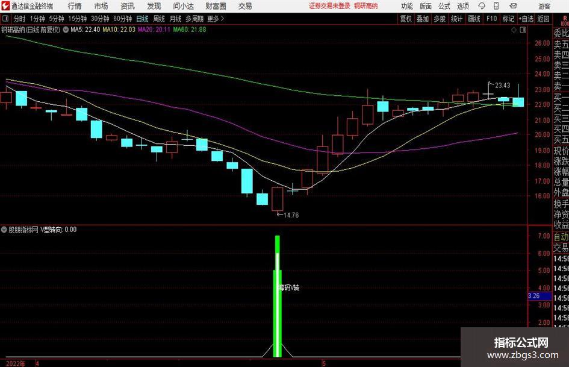This screenshot has width=569, height=367.
Task: Open the 交易 menu
Action: click(x=245, y=6)
